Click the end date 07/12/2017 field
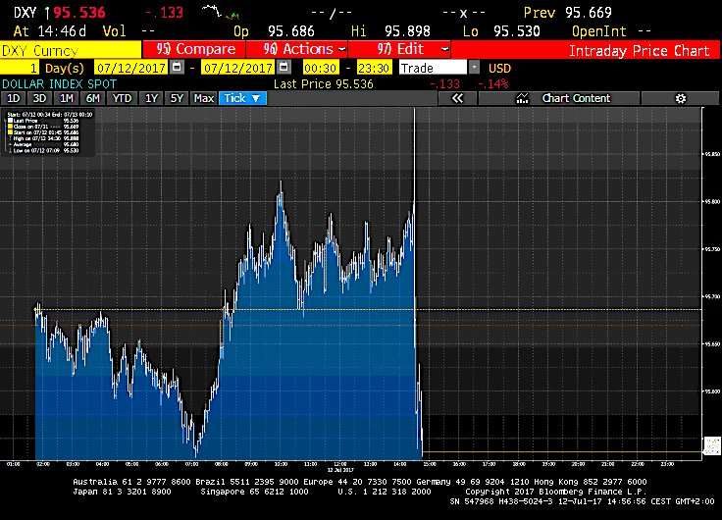The image size is (722, 520). (x=238, y=68)
